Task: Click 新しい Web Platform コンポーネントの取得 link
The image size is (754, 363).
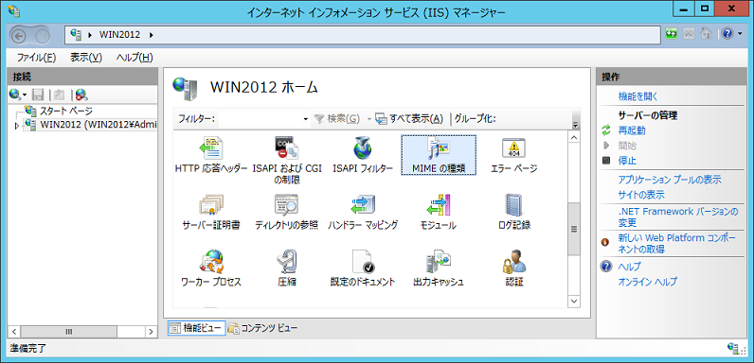Action: pos(676,244)
